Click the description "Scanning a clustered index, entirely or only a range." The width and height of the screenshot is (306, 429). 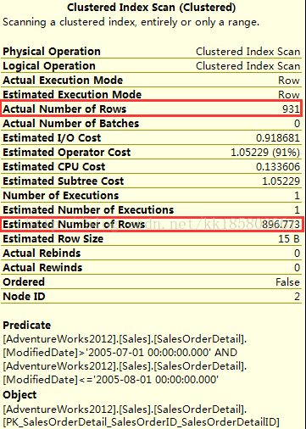[131, 22]
